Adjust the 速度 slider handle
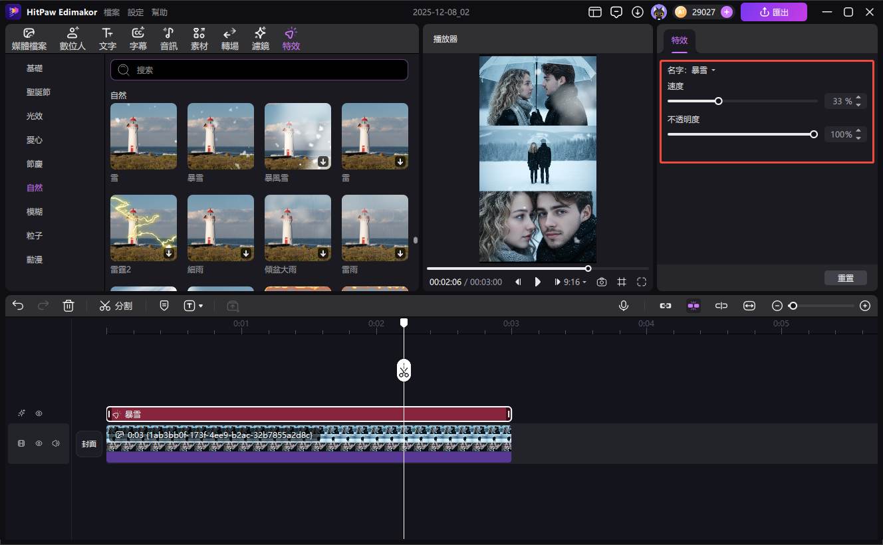The width and height of the screenshot is (883, 545). (x=718, y=101)
